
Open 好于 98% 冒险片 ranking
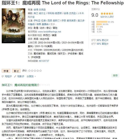[x=100, y=44]
